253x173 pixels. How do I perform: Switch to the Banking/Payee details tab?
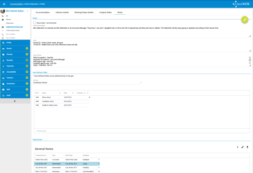click(84, 12)
